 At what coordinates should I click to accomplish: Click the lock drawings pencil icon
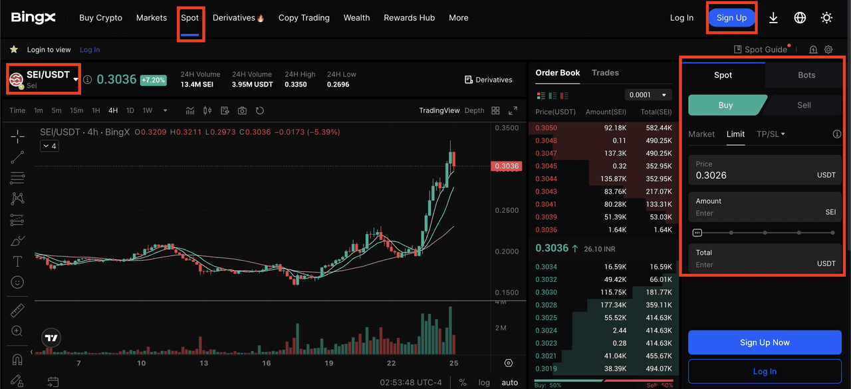[17, 380]
